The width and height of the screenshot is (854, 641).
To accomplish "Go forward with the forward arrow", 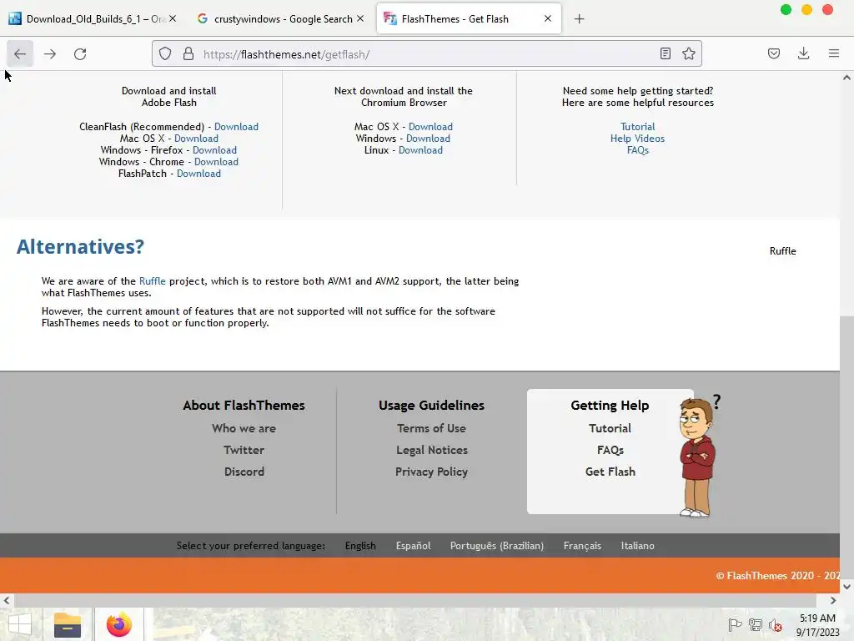I will pos(50,54).
